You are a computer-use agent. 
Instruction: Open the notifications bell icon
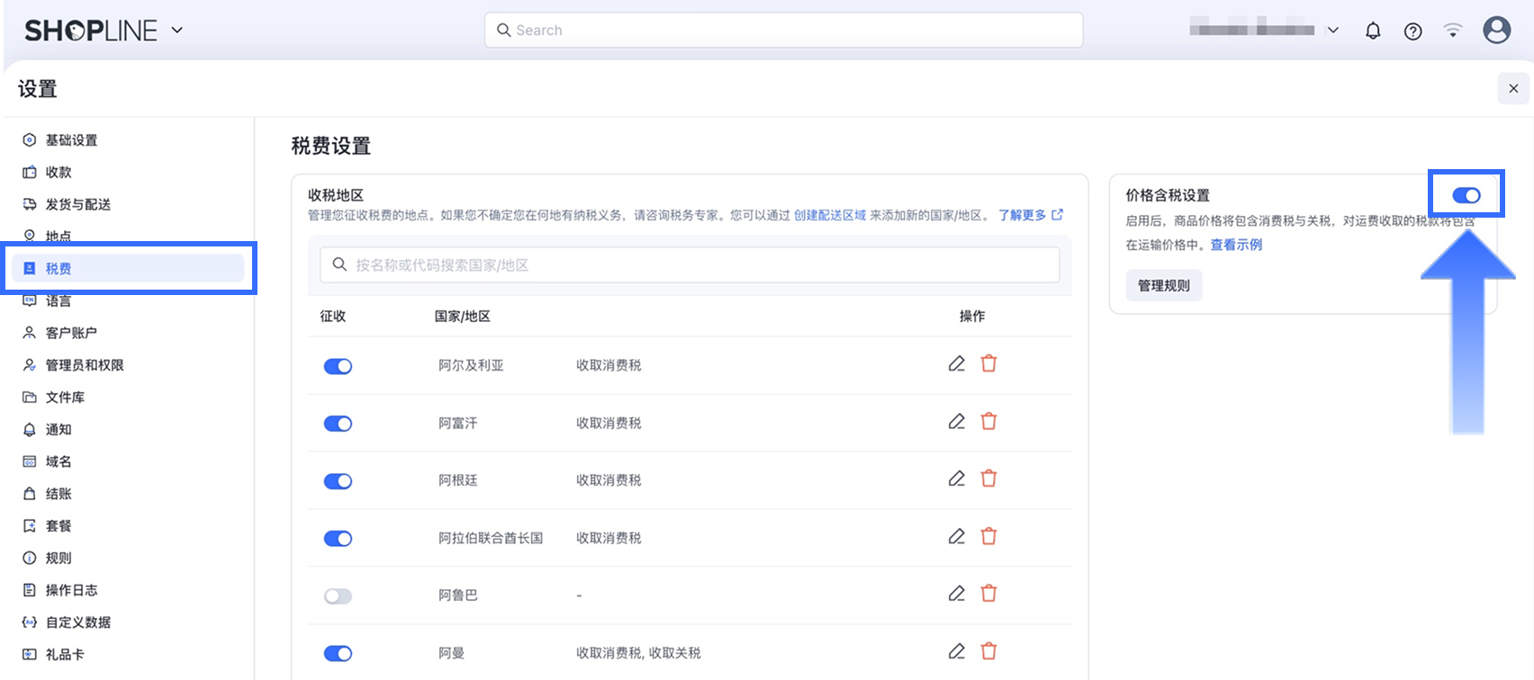click(x=1372, y=31)
